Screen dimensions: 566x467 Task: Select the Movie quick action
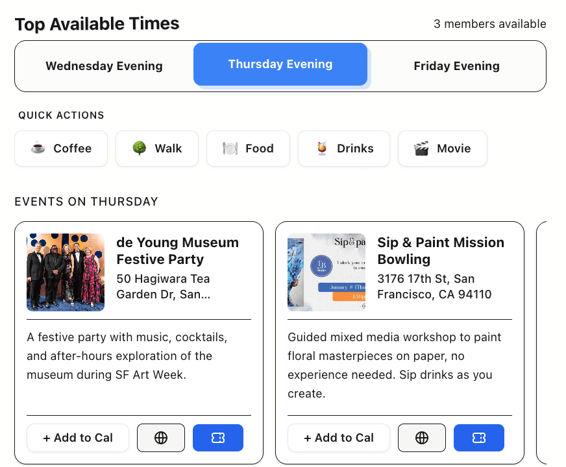click(x=443, y=149)
